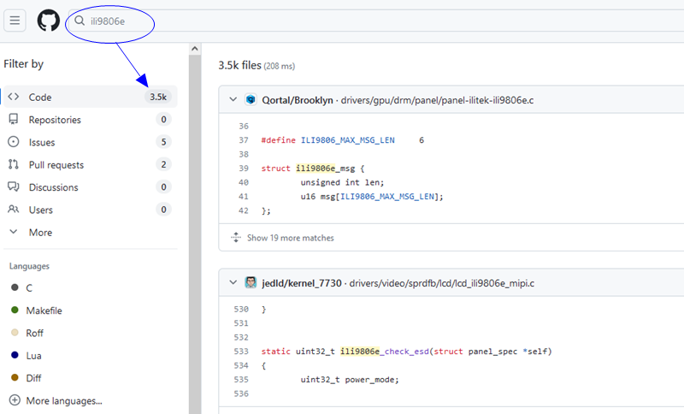
Task: Filter results by Roff language
Action: (x=34, y=334)
